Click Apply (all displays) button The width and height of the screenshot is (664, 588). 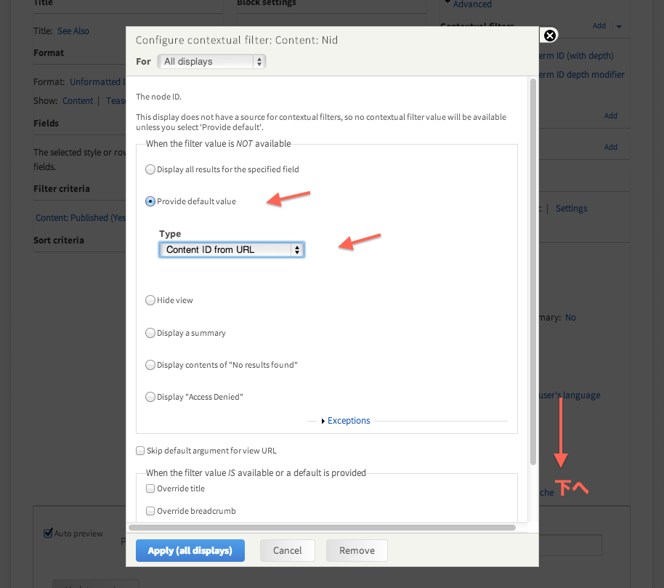190,551
